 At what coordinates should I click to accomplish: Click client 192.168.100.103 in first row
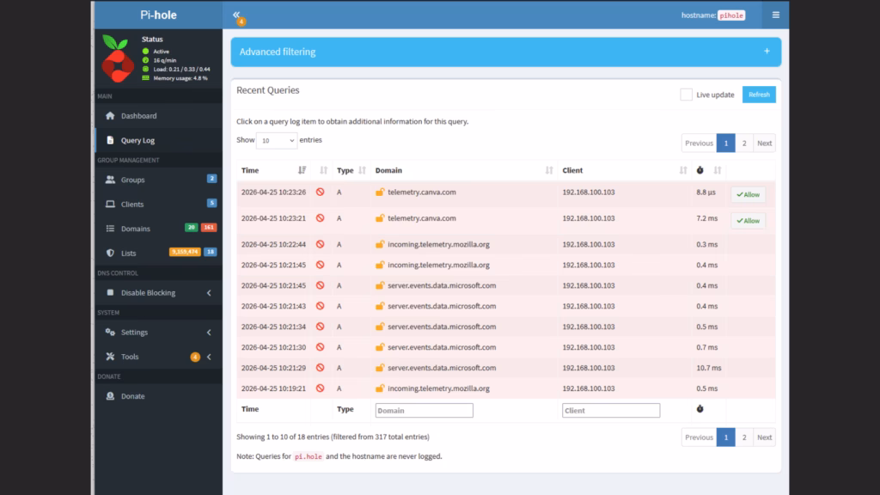tap(588, 192)
